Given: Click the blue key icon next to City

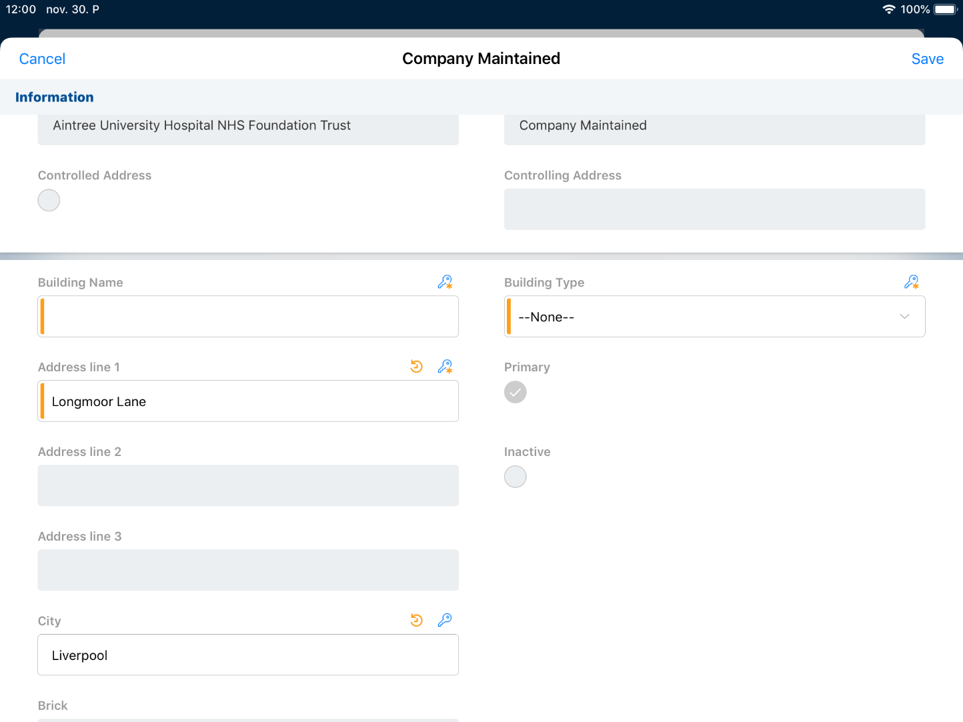Looking at the screenshot, I should (445, 621).
